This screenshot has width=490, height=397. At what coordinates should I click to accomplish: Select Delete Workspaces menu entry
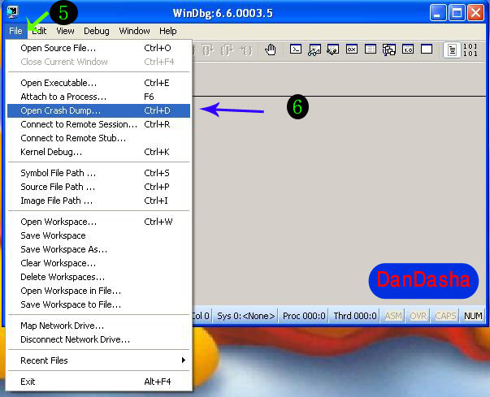click(x=98, y=277)
